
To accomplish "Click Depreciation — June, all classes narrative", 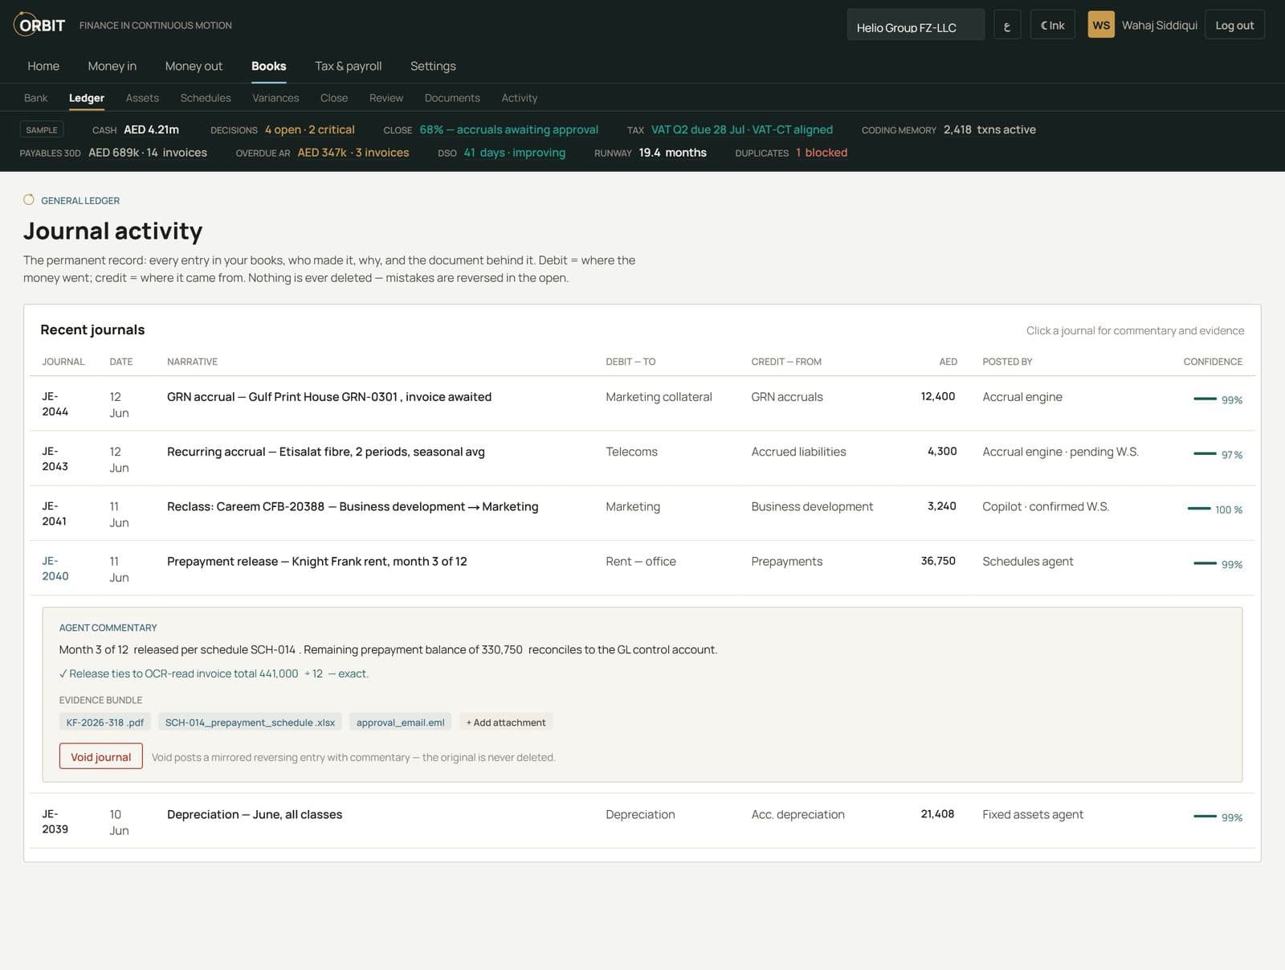I will pyautogui.click(x=255, y=814).
